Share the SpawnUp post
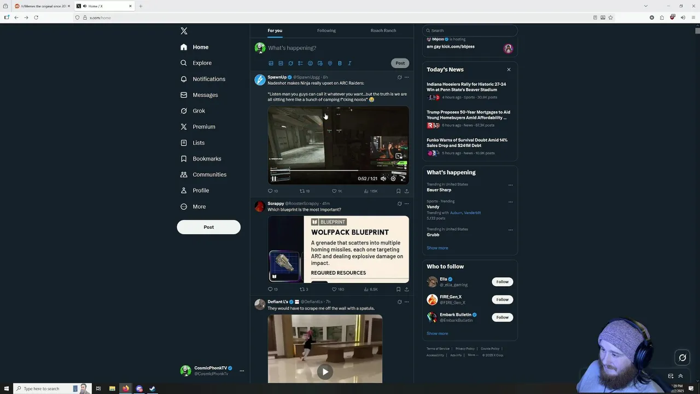 [x=406, y=191]
